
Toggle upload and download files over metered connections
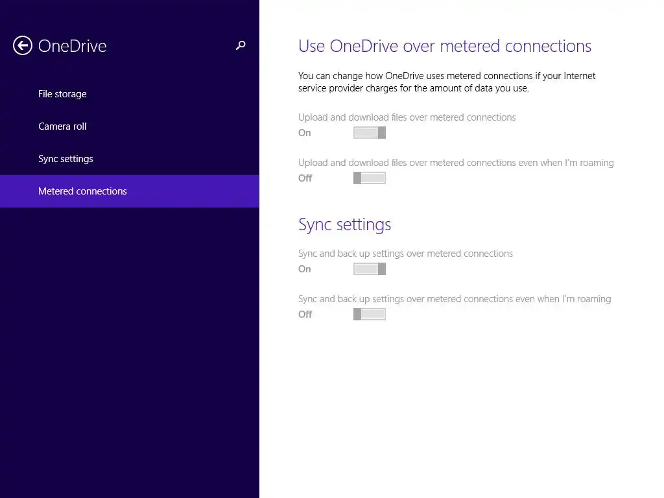[369, 132]
